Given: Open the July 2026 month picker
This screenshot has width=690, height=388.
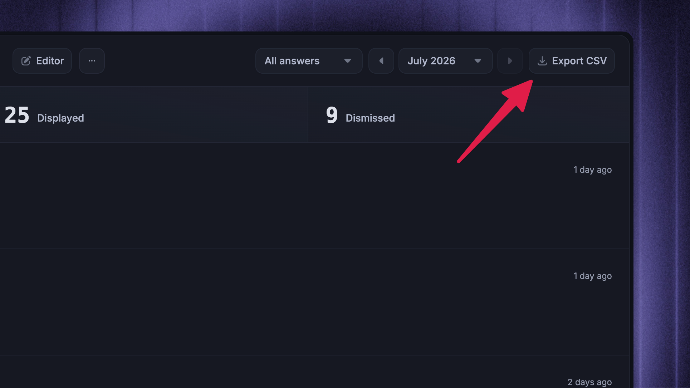Looking at the screenshot, I should [446, 61].
